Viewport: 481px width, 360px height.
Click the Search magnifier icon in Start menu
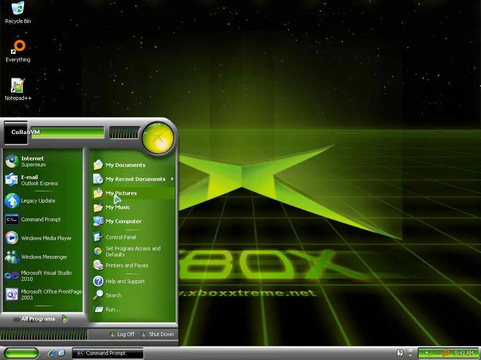(x=98, y=295)
